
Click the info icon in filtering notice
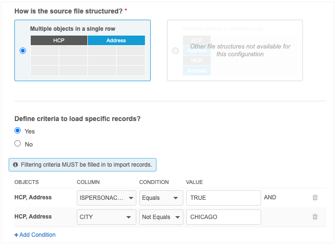tap(15, 165)
